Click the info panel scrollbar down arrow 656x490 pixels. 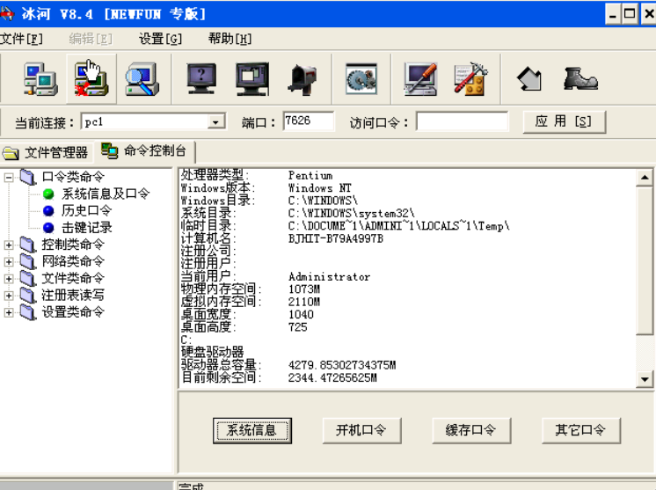pos(645,379)
